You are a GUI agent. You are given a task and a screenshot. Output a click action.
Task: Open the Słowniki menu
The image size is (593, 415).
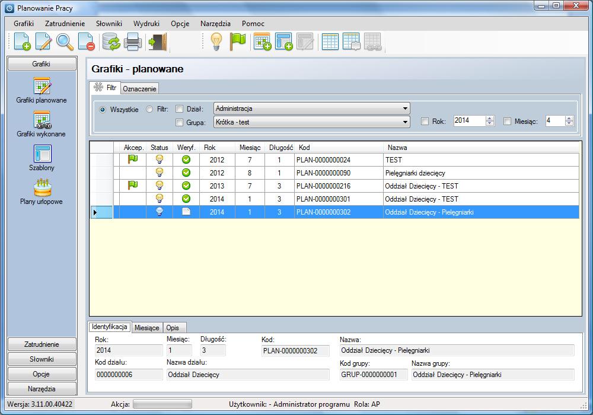coord(109,24)
